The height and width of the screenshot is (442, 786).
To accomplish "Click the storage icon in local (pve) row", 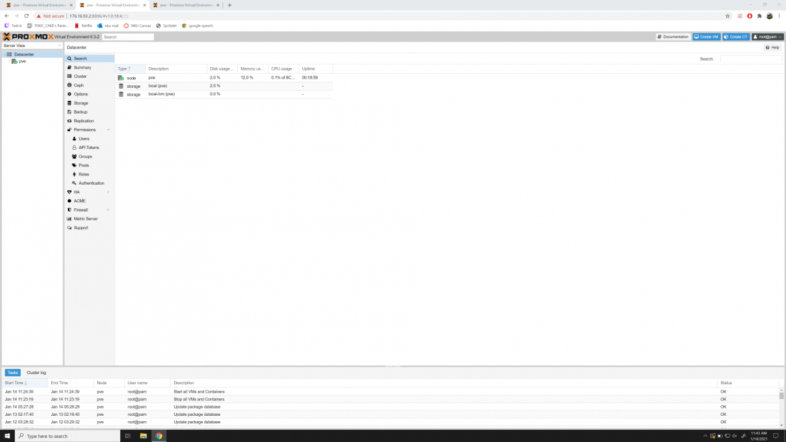I will (x=121, y=86).
